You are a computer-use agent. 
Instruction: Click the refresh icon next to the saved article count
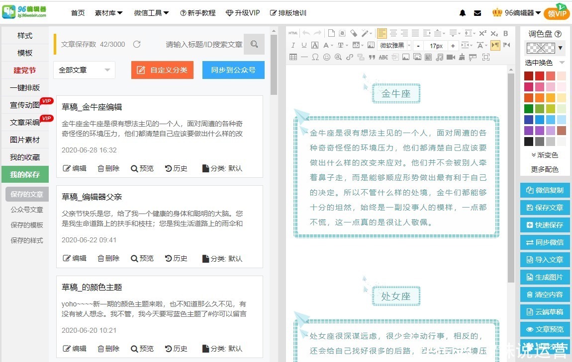137,44
